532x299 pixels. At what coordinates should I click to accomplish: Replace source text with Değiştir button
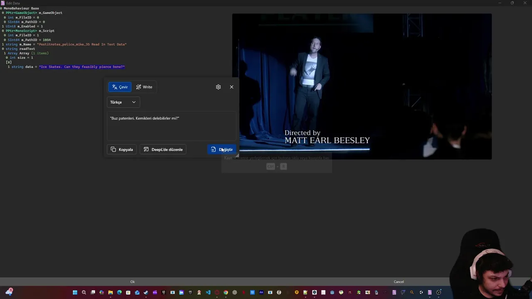coord(222,149)
